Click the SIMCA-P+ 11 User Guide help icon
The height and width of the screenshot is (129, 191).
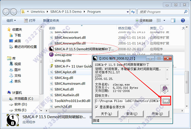pos(51,66)
